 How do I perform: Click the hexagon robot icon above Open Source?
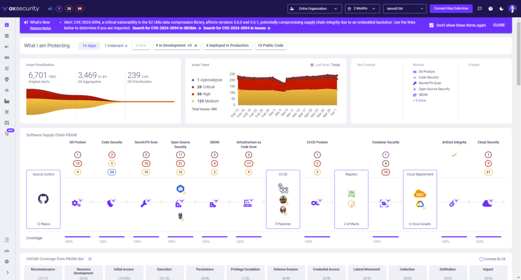(180, 189)
